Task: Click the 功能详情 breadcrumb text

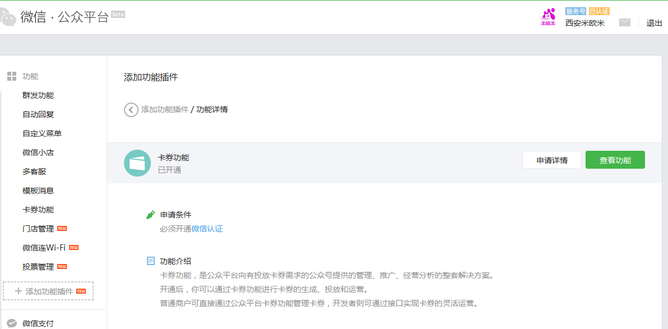Action: 212,109
